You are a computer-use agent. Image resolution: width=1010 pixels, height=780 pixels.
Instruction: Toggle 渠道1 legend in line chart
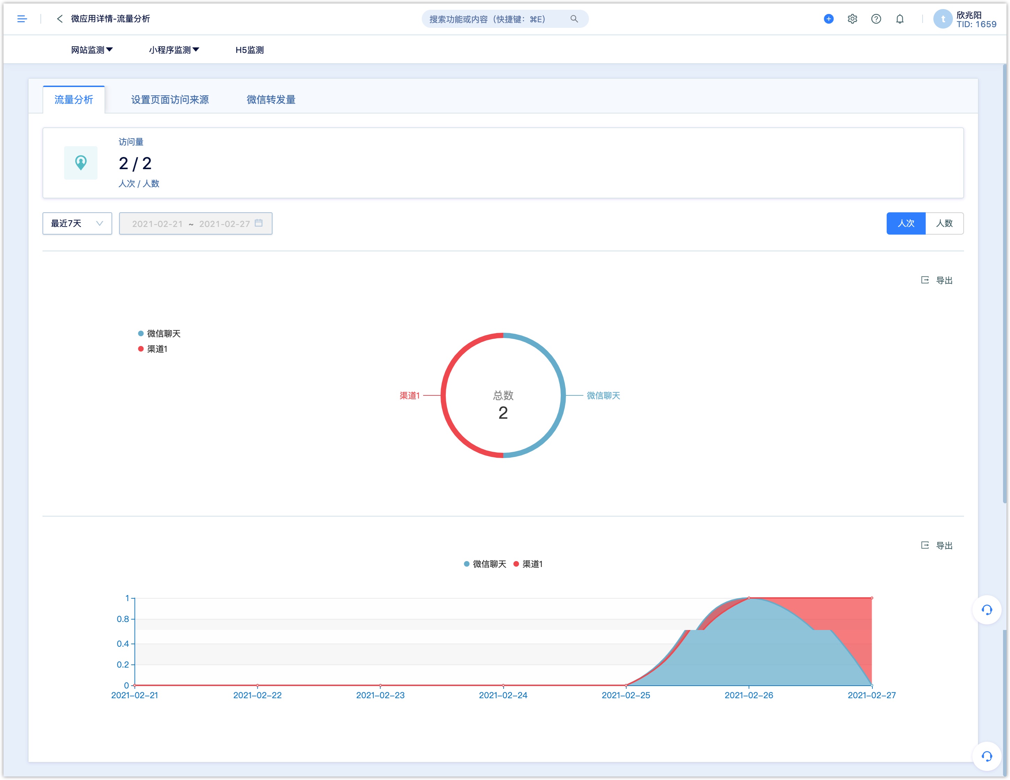click(x=528, y=564)
